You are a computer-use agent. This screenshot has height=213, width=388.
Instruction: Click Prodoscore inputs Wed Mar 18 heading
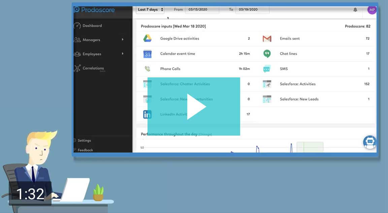(x=173, y=26)
